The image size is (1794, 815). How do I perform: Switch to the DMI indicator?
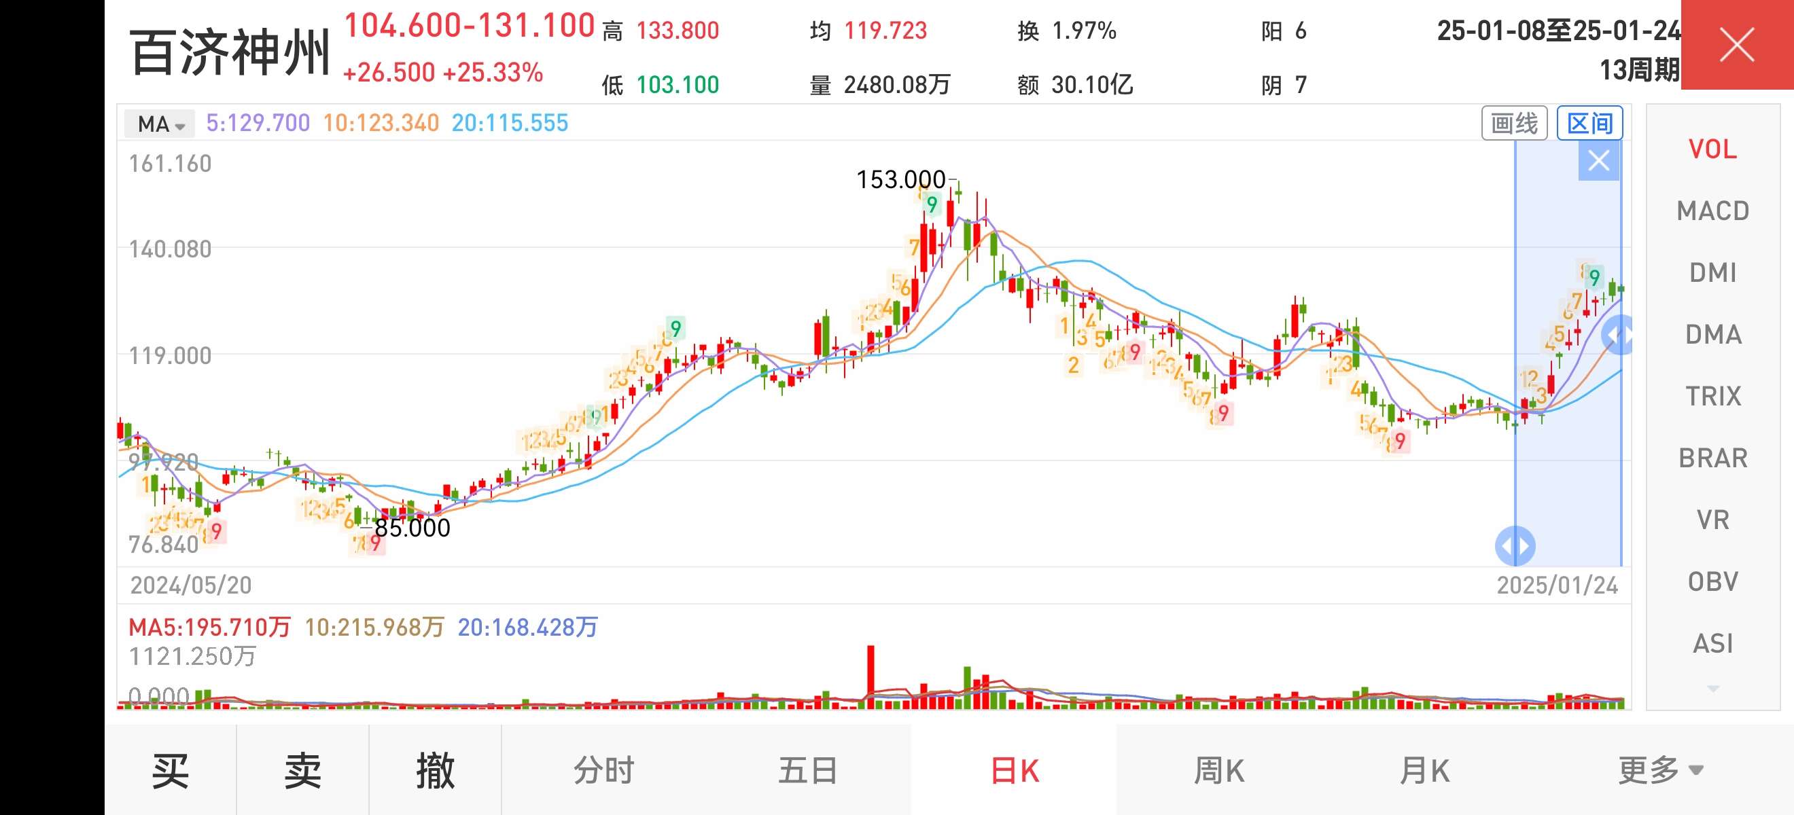1712,273
